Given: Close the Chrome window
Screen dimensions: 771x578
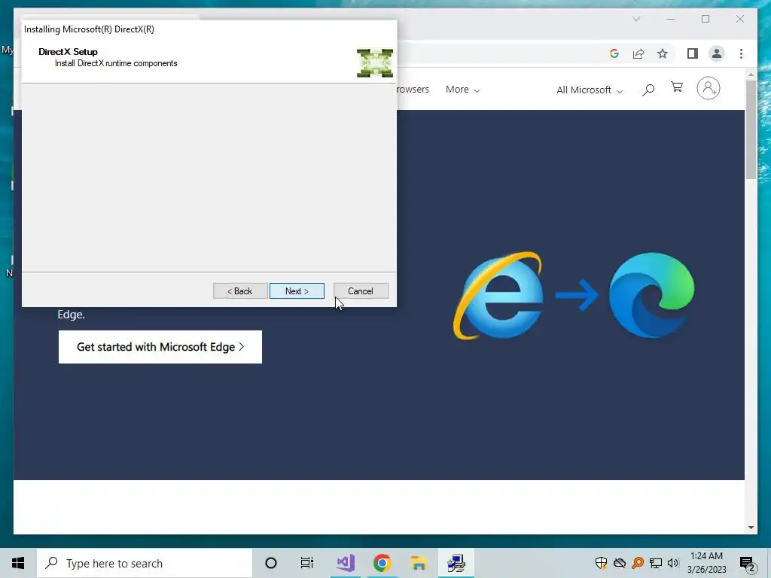Looking at the screenshot, I should [740, 19].
